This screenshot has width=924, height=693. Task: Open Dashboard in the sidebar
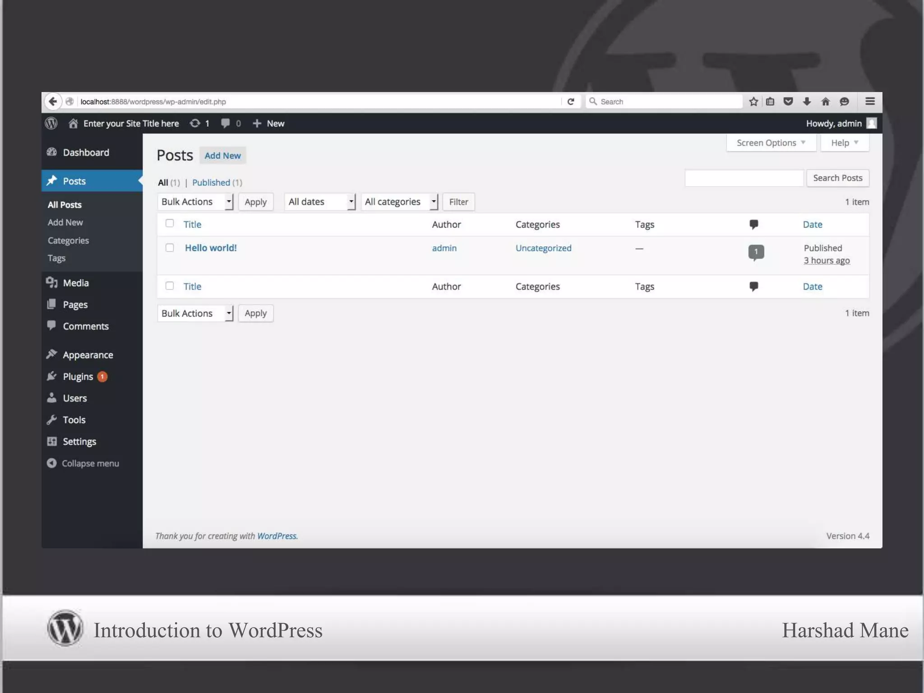coord(92,152)
